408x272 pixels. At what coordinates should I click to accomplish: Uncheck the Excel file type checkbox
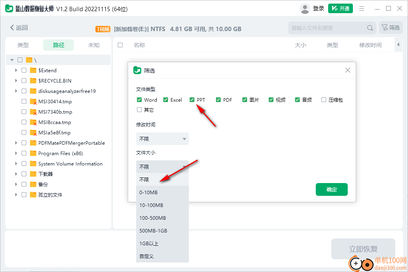(x=166, y=100)
